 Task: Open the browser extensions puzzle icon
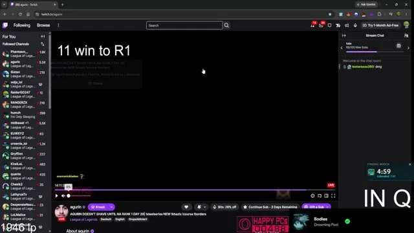(x=380, y=14)
